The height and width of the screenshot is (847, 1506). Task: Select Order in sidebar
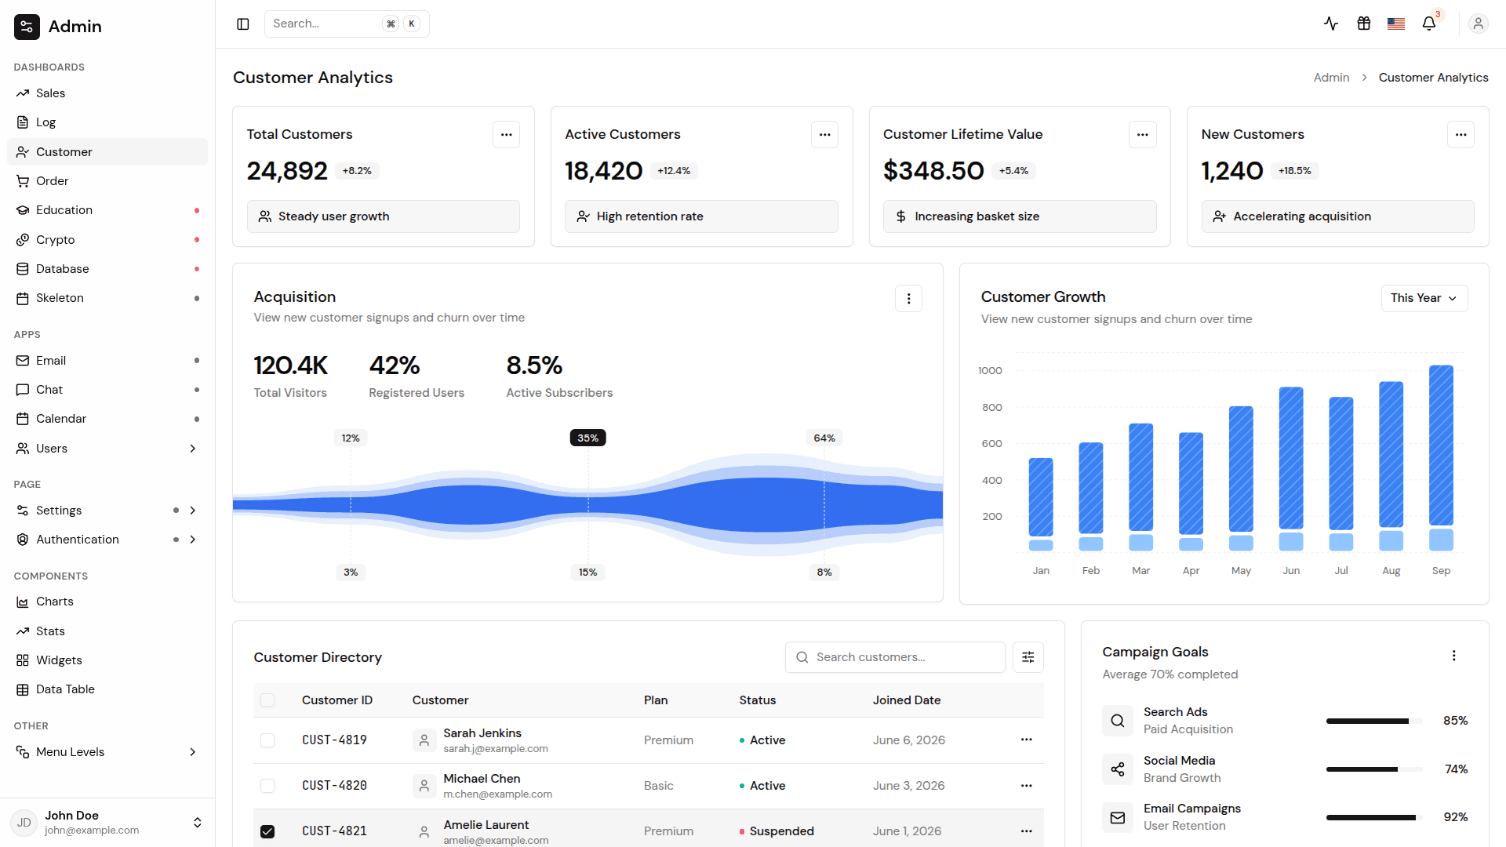pyautogui.click(x=107, y=181)
